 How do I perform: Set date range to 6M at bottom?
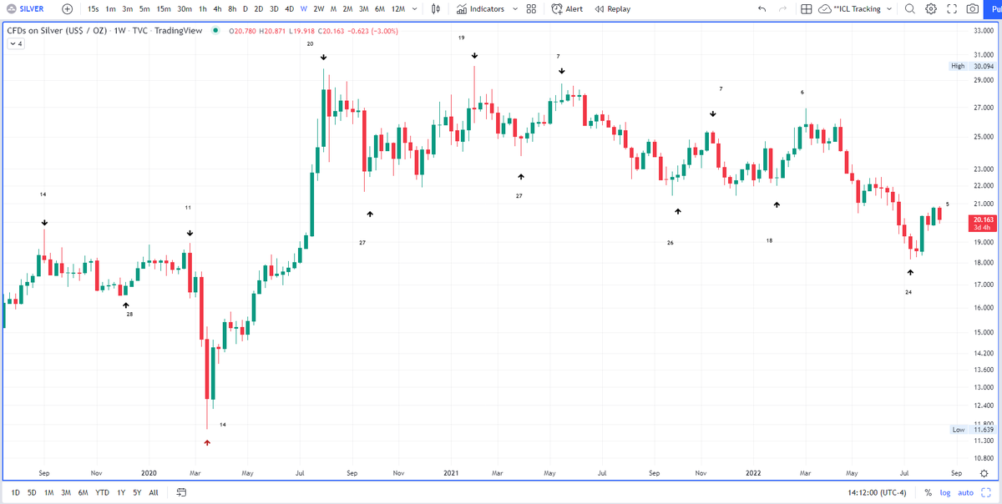pyautogui.click(x=83, y=492)
